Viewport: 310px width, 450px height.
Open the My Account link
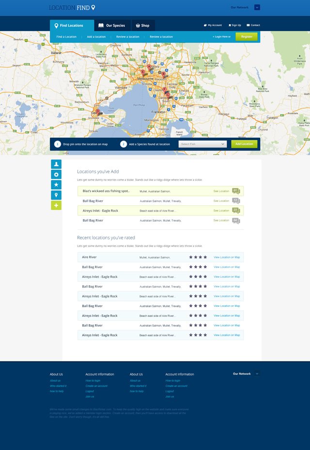click(213, 25)
